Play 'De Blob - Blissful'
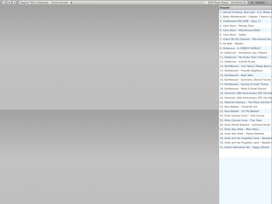The width and height of the screenshot is (272, 204). (x=245, y=44)
